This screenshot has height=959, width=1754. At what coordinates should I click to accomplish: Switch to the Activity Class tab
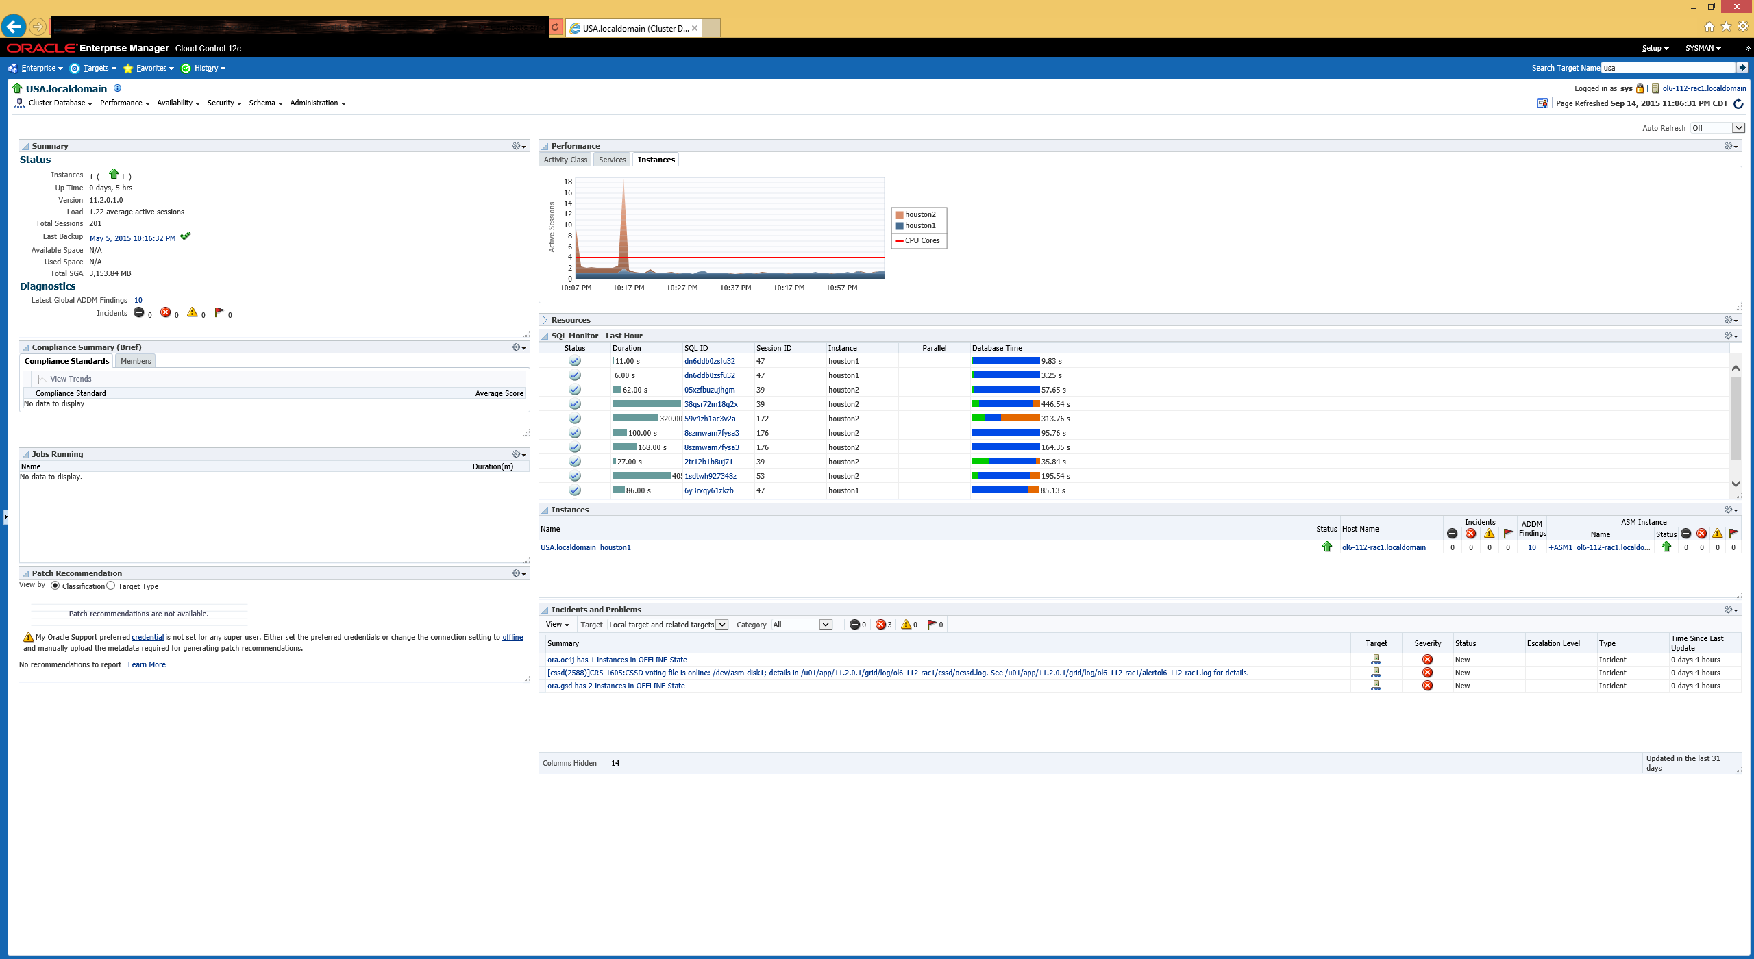(x=565, y=160)
